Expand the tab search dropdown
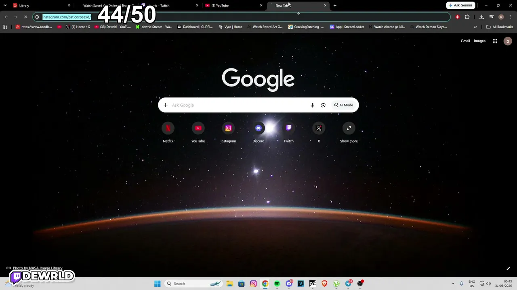Image resolution: width=517 pixels, height=290 pixels. 5,5
